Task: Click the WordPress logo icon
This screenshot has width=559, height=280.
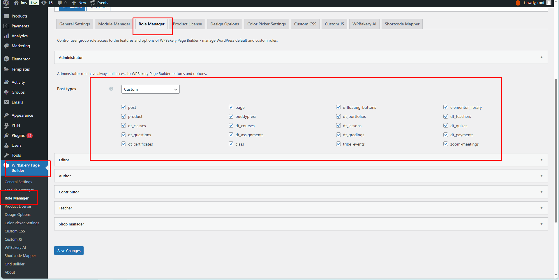Action: click(x=6, y=3)
